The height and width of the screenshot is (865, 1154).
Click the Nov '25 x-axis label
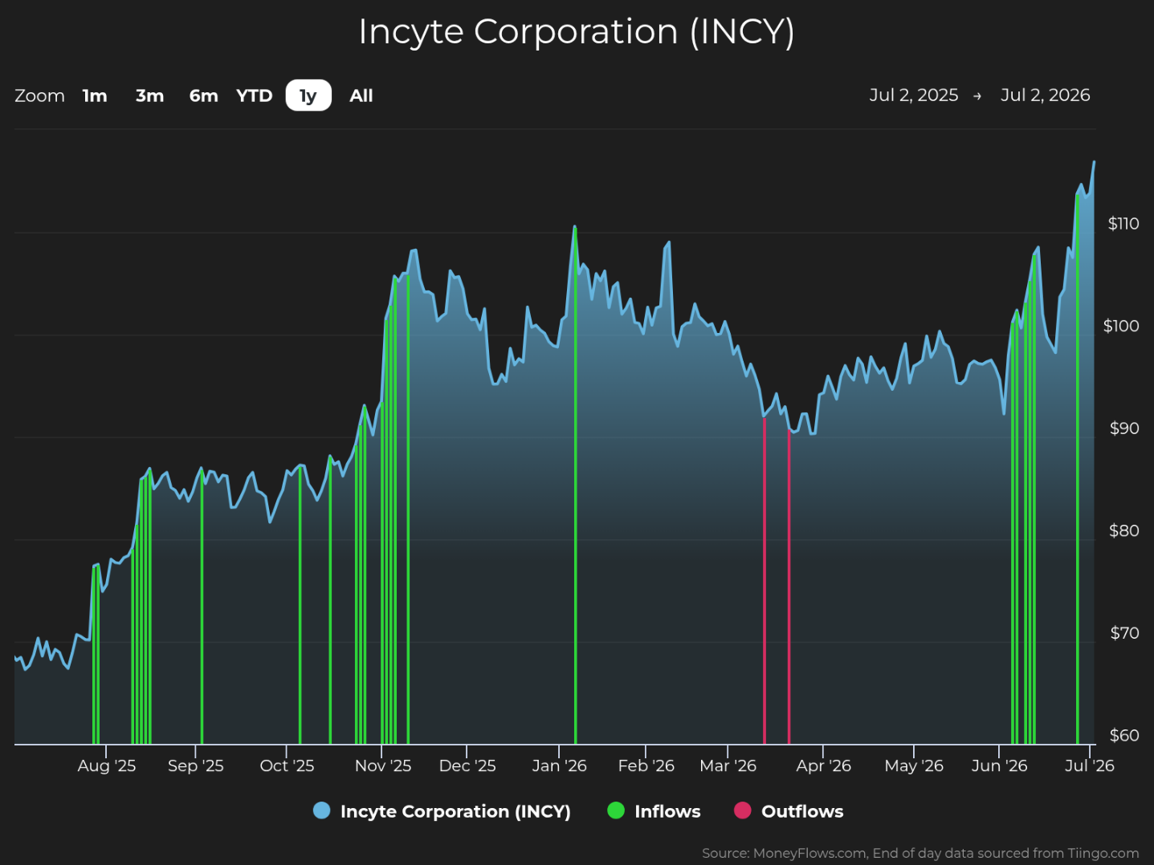[x=383, y=766]
